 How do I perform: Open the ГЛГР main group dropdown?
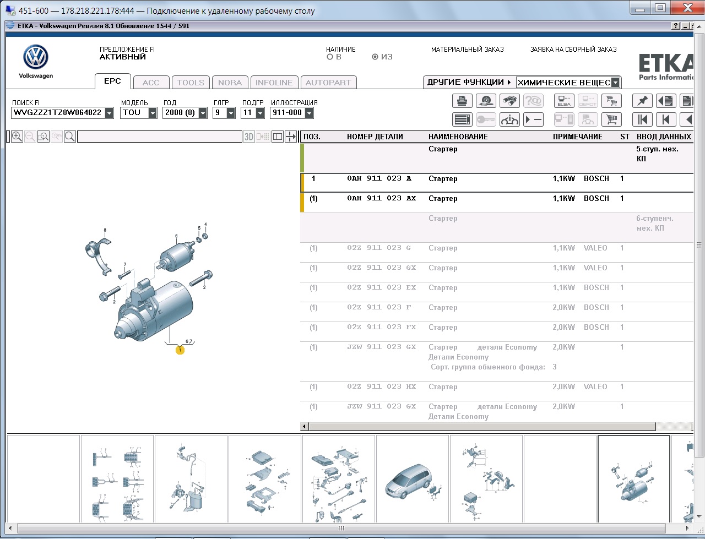231,113
